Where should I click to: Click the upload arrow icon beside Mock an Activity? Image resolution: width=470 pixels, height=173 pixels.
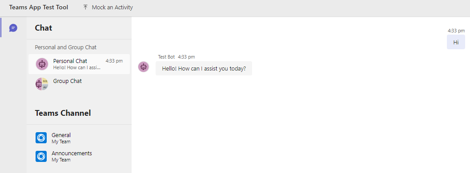(x=85, y=7)
